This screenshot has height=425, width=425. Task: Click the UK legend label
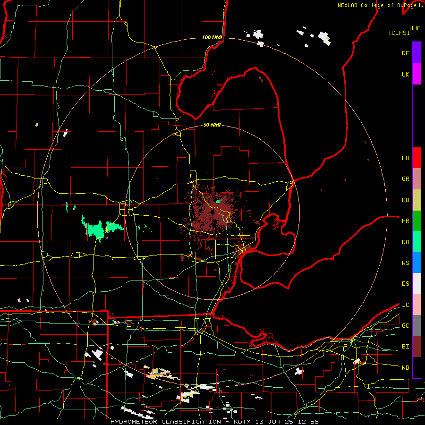click(x=405, y=74)
